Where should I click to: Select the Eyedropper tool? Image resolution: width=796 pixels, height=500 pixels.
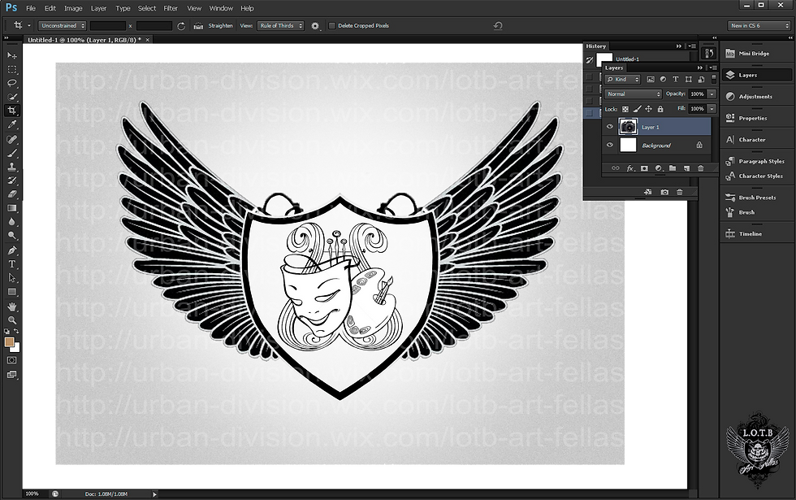pyautogui.click(x=12, y=124)
